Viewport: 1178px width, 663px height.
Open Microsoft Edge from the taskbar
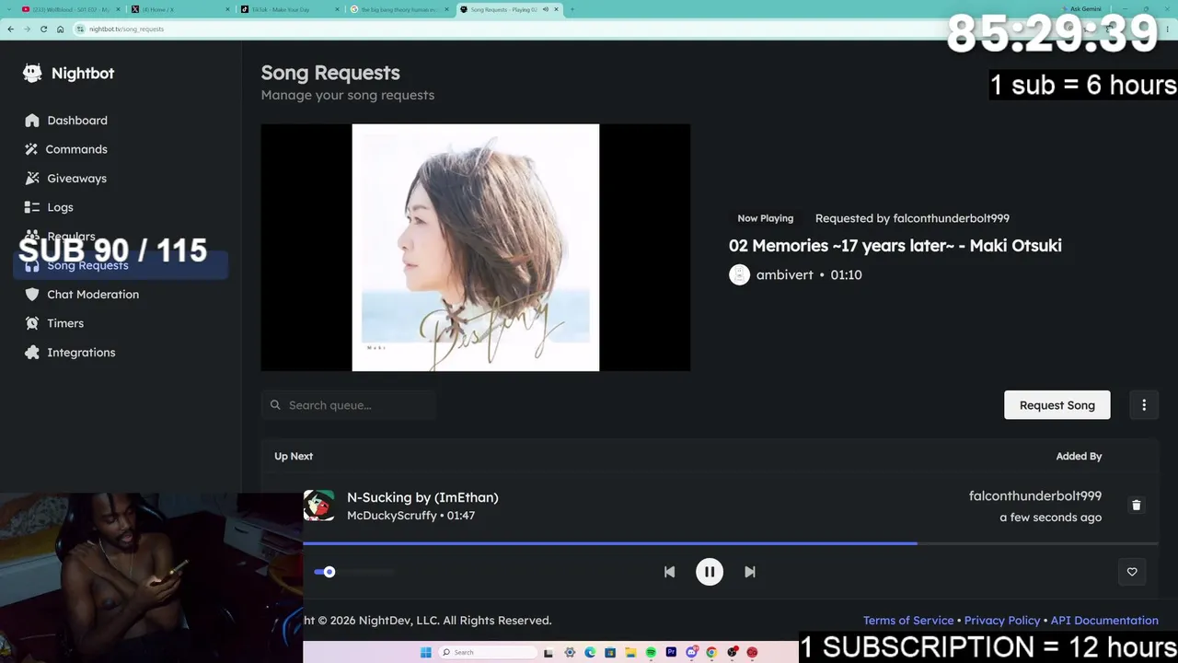point(590,653)
